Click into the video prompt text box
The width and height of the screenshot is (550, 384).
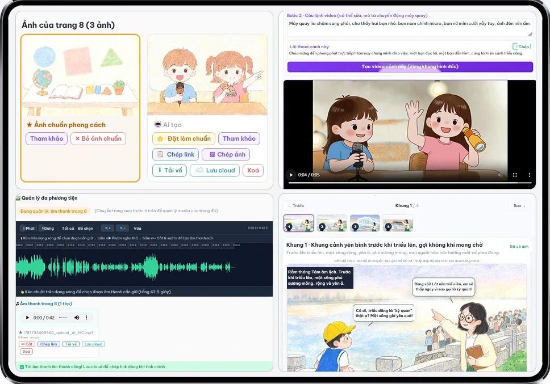(x=410, y=27)
